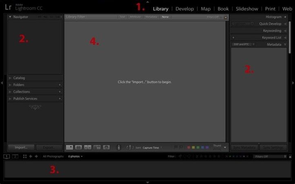Expand the Keyword List panel

[x=285, y=38]
